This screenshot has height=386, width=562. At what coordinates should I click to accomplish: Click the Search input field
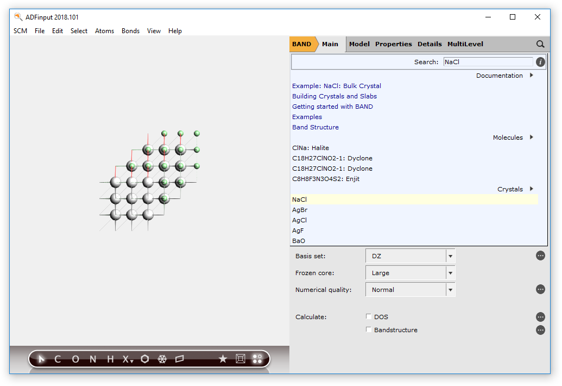click(488, 62)
